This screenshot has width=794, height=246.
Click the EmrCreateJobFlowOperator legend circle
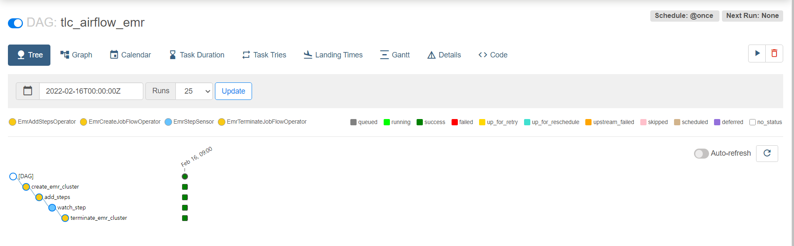tap(83, 122)
